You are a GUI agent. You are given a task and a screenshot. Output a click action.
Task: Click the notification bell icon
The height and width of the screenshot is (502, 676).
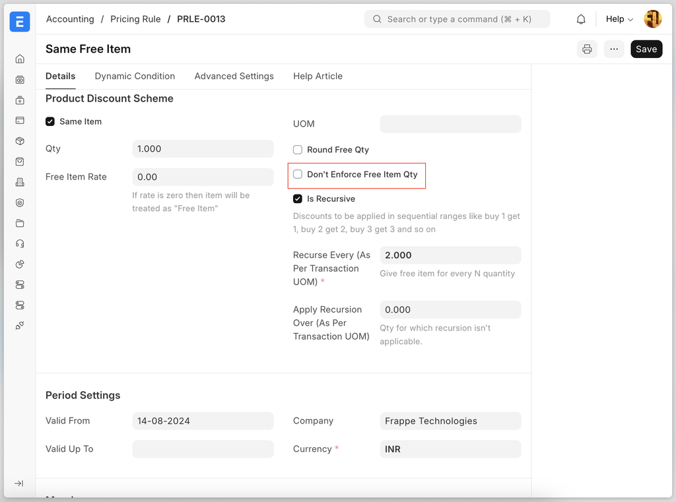[581, 19]
